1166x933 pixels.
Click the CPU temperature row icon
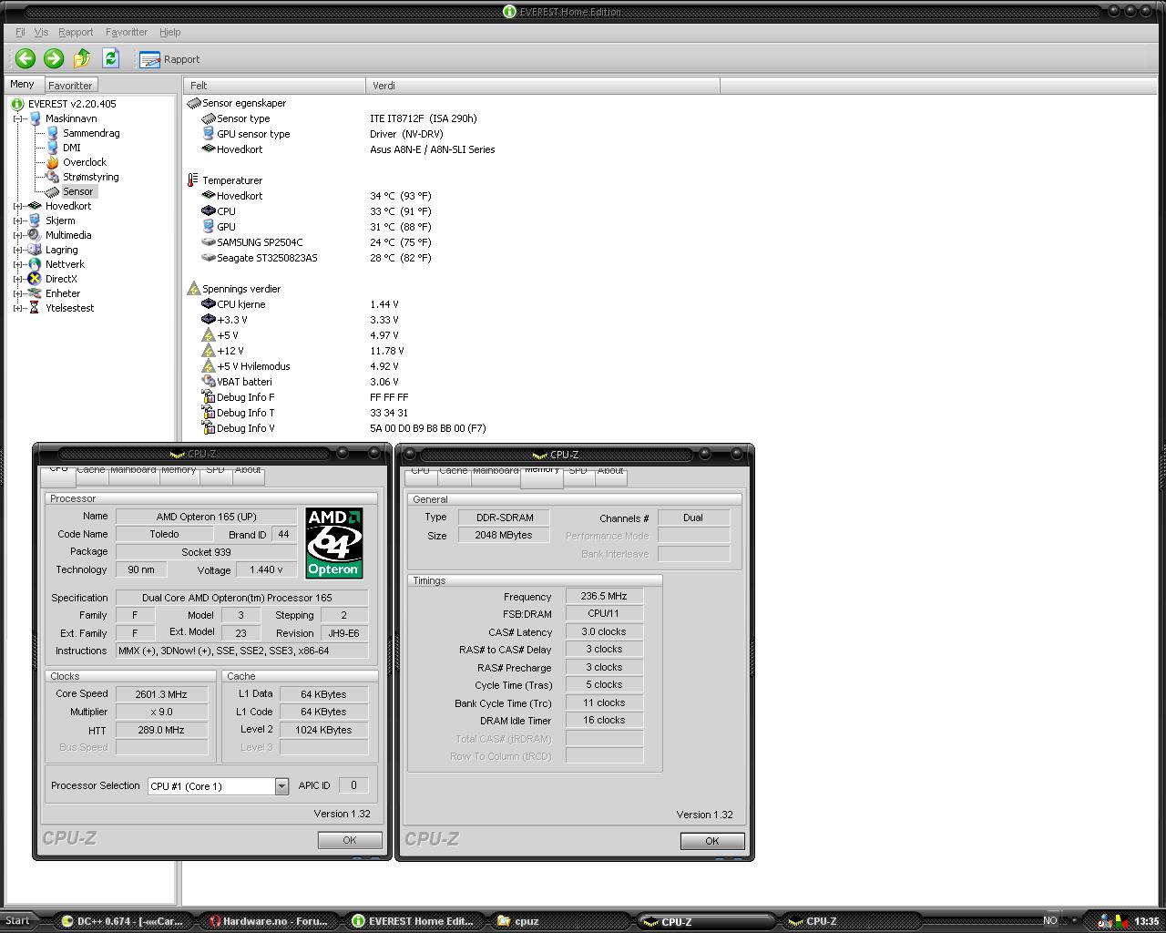208,211
